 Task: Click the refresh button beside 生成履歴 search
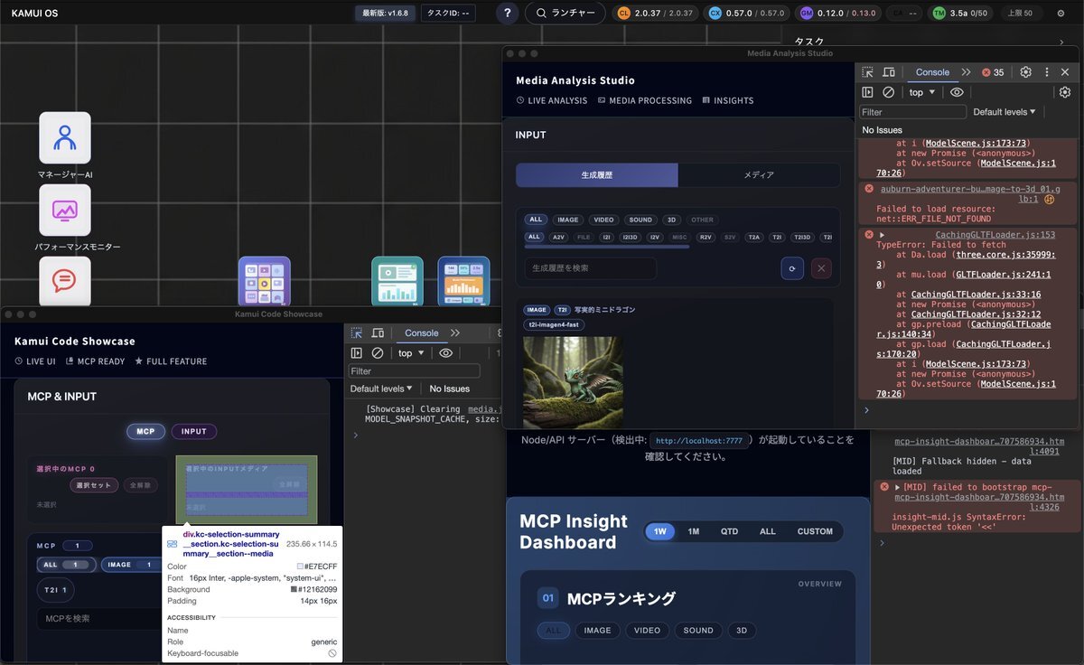792,268
